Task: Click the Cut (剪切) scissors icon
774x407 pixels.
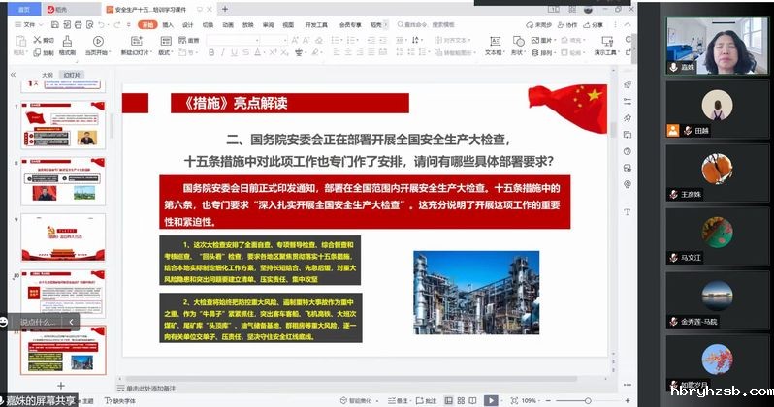Action: point(40,41)
